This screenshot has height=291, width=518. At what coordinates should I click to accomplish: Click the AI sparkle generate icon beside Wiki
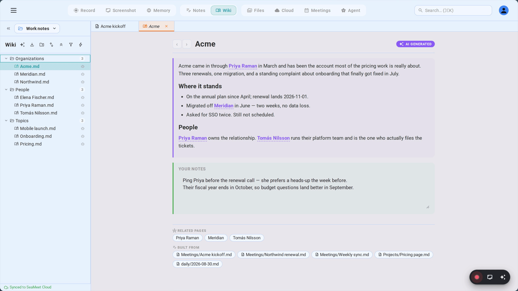coord(22,45)
